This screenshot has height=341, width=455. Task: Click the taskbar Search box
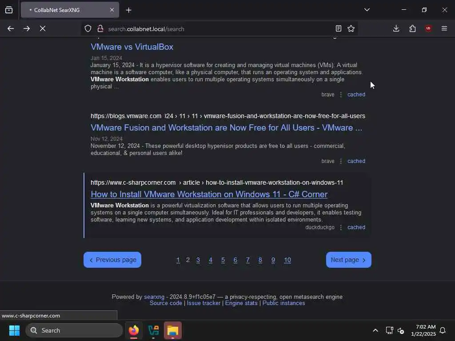point(74,330)
